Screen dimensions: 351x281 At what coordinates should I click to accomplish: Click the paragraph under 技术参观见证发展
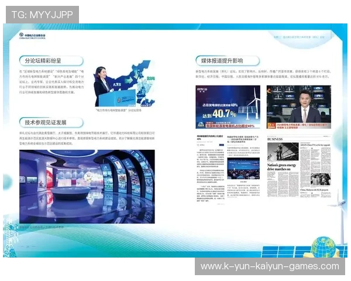click(x=87, y=138)
